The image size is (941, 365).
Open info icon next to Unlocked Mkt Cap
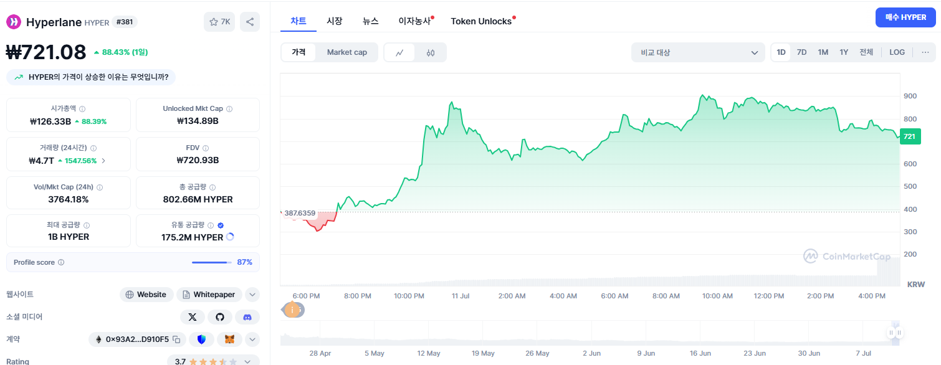coord(229,108)
